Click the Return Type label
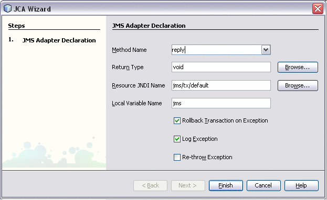 coord(128,67)
